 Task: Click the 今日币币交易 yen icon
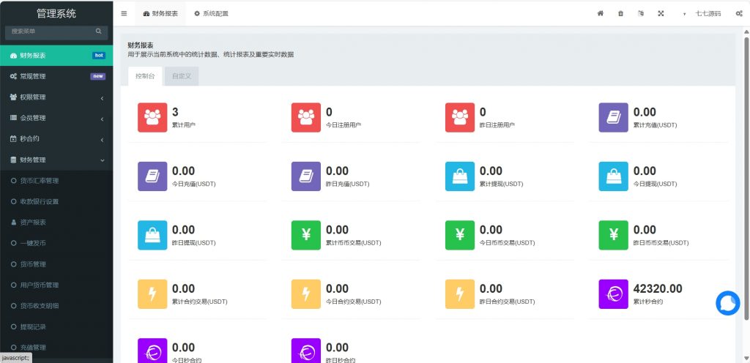point(460,235)
